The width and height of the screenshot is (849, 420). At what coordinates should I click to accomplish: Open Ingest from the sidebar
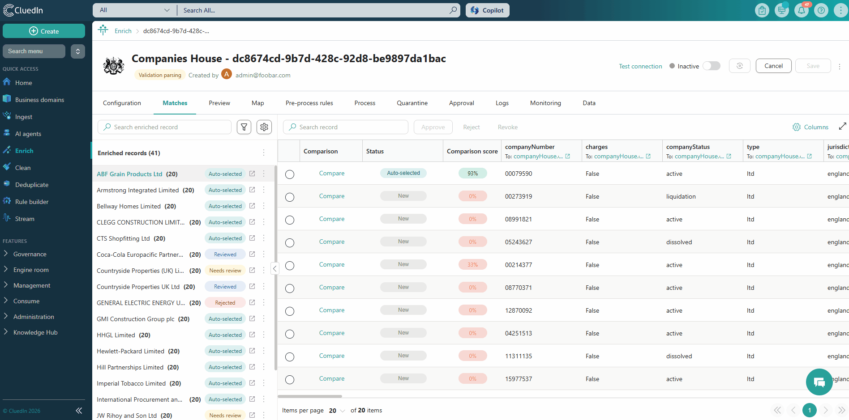[24, 117]
